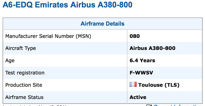Click the French flag icon beside Toulouse

133,85
